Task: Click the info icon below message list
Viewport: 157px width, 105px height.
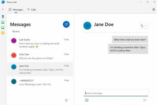Action: click(66, 100)
